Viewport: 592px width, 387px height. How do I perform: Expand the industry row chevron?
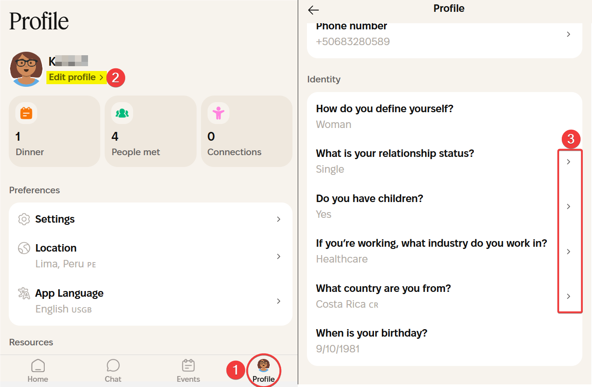[568, 252]
